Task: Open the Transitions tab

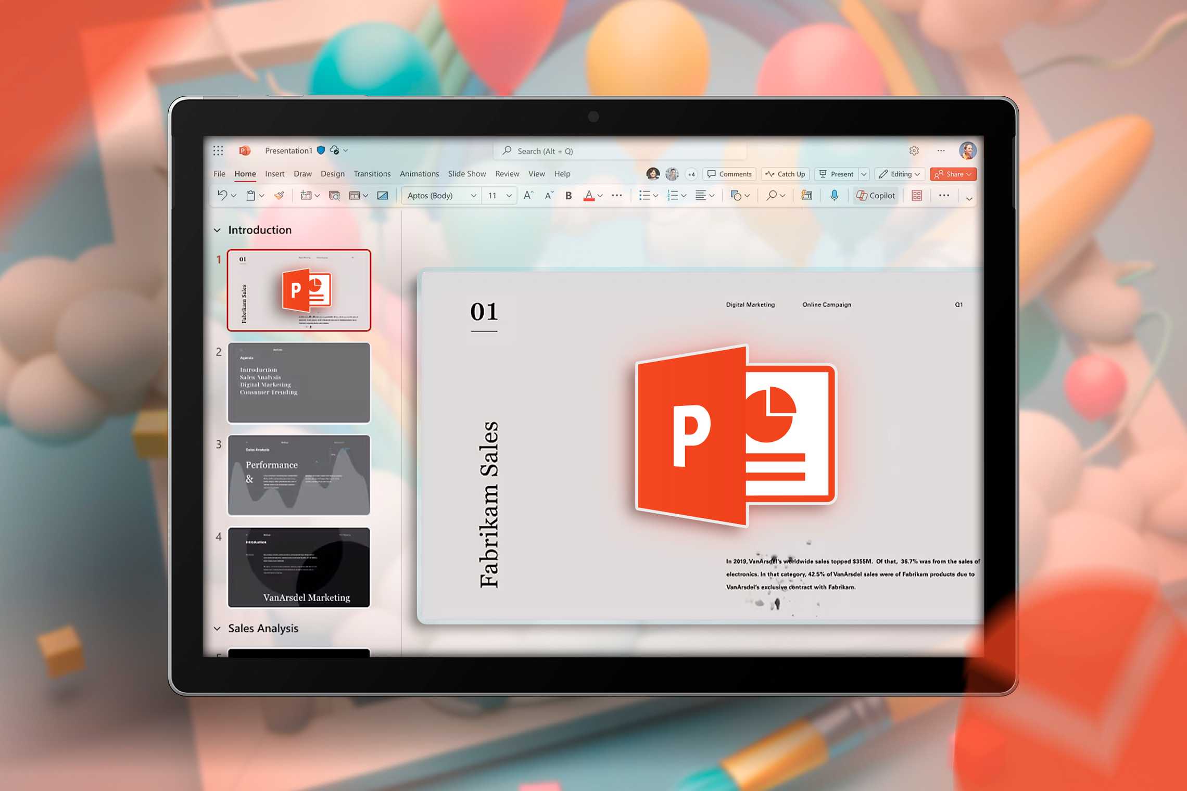Action: 372,174
